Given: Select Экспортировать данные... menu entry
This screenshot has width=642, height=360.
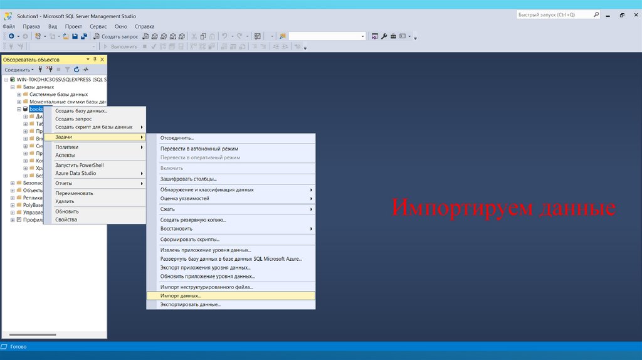Looking at the screenshot, I should (231, 304).
